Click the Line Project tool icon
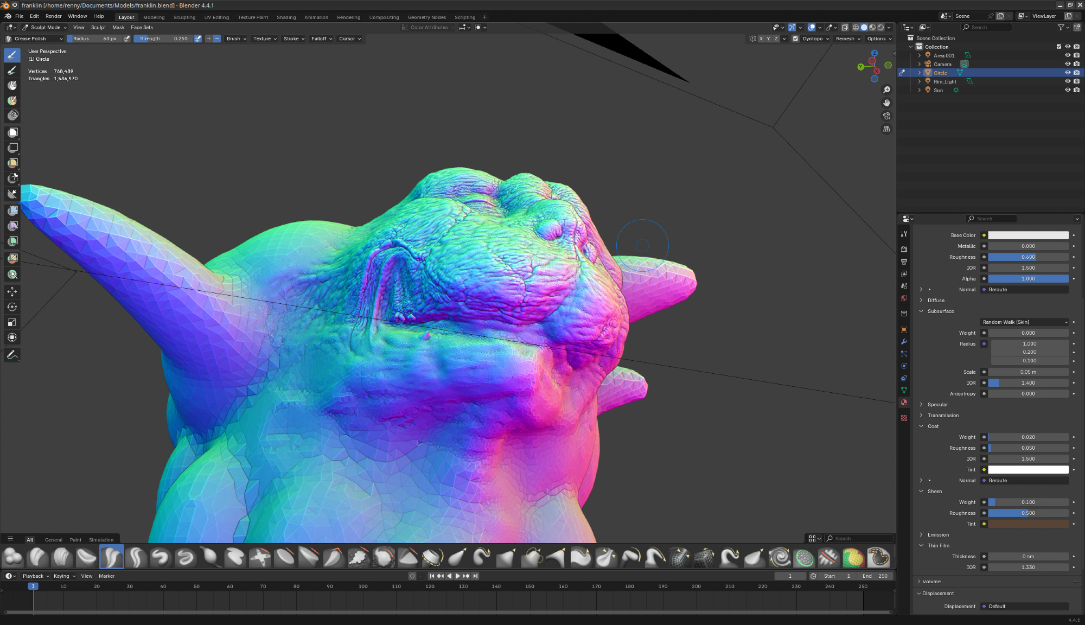This screenshot has width=1085, height=625. click(x=12, y=194)
